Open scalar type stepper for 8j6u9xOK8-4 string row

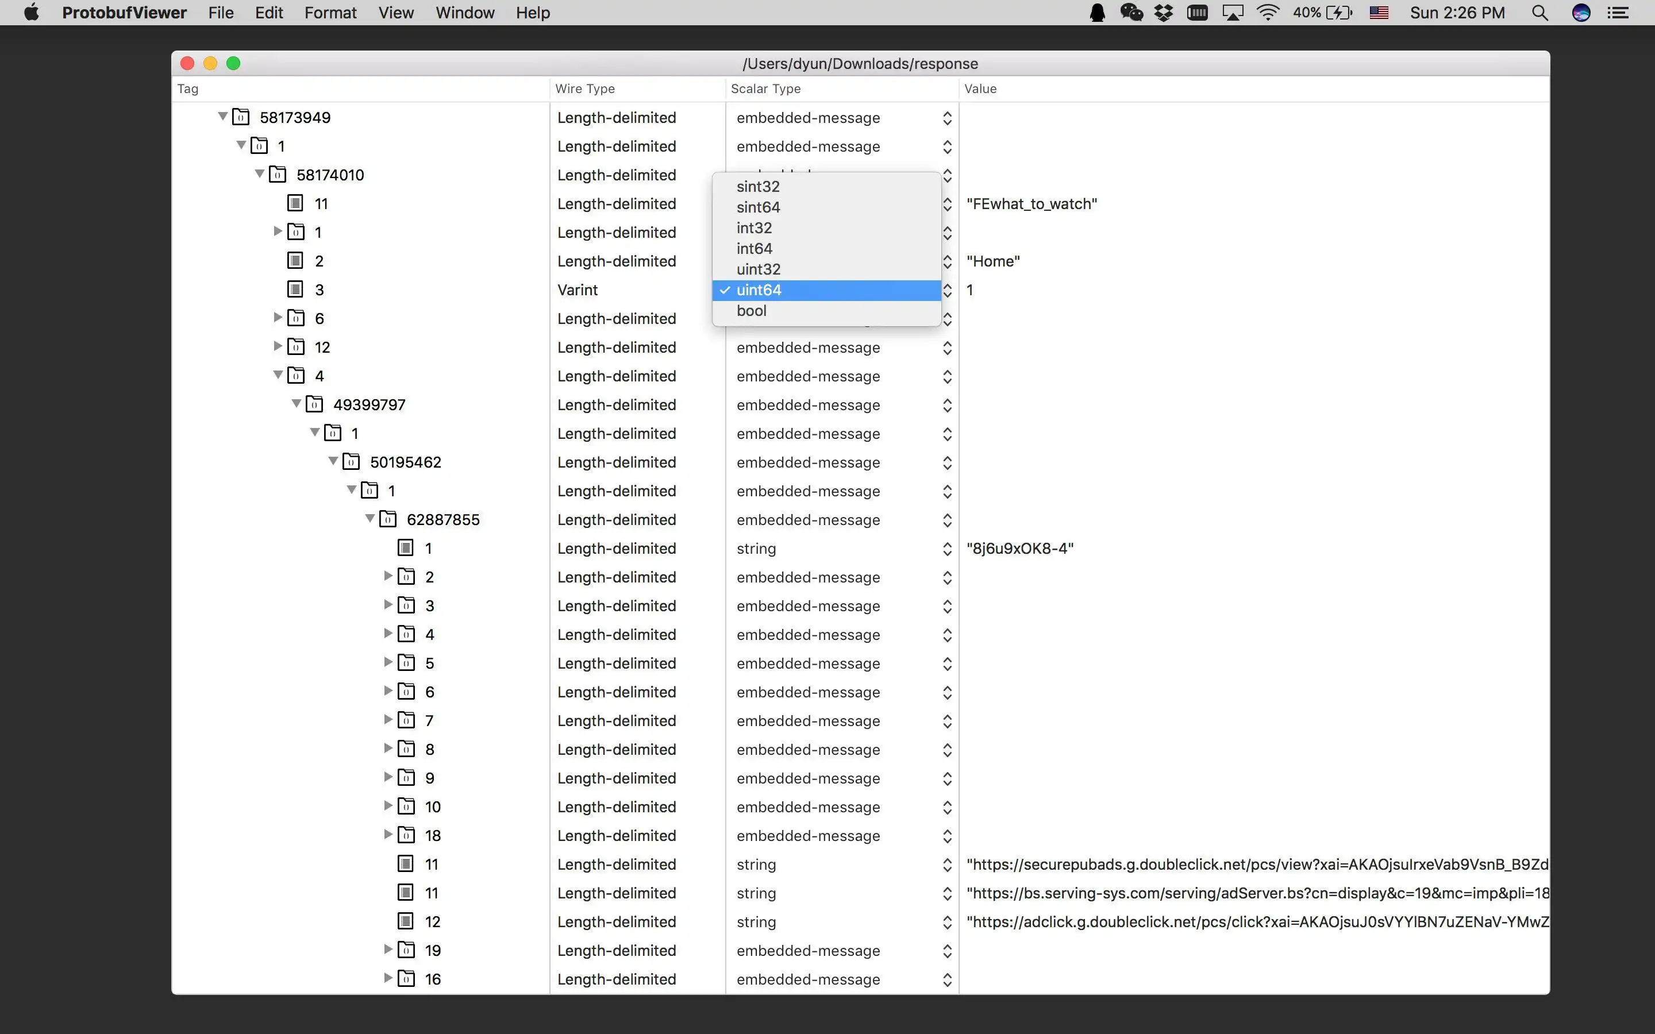point(946,549)
